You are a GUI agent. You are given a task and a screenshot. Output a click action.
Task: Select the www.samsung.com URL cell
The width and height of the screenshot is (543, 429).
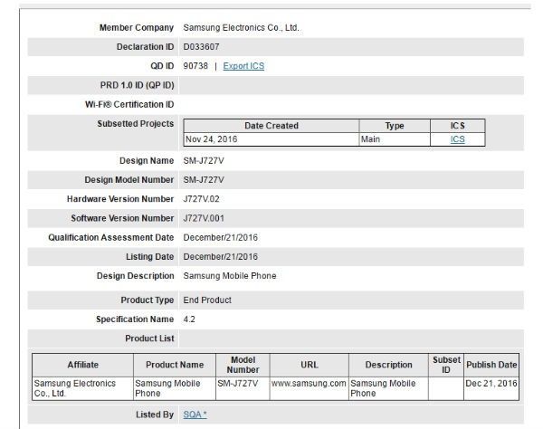pyautogui.click(x=309, y=388)
